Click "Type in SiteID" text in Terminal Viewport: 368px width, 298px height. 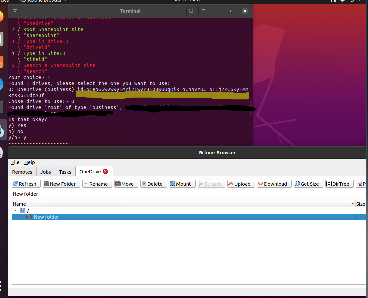point(44,53)
